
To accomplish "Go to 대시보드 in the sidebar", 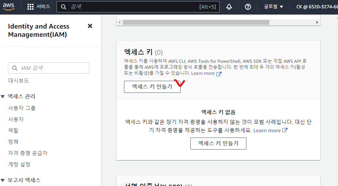I will (x=18, y=80).
